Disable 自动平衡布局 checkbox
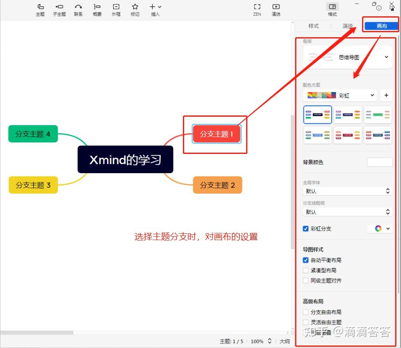This screenshot has width=401, height=348. (306, 260)
